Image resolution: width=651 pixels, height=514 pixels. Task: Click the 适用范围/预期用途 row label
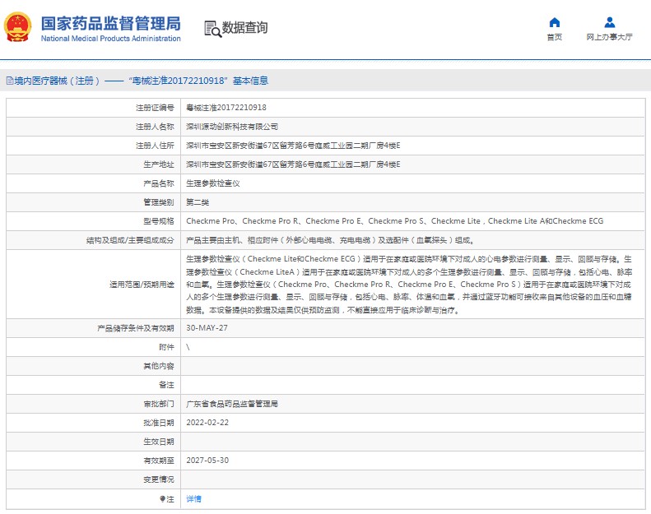pos(142,285)
